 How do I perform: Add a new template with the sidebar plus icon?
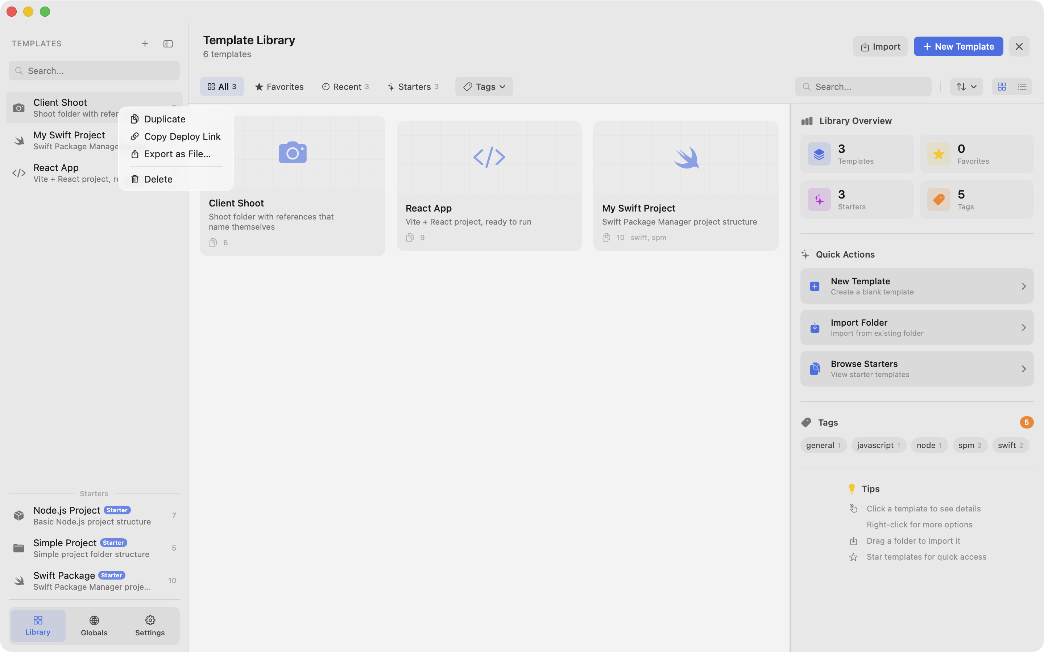(145, 43)
